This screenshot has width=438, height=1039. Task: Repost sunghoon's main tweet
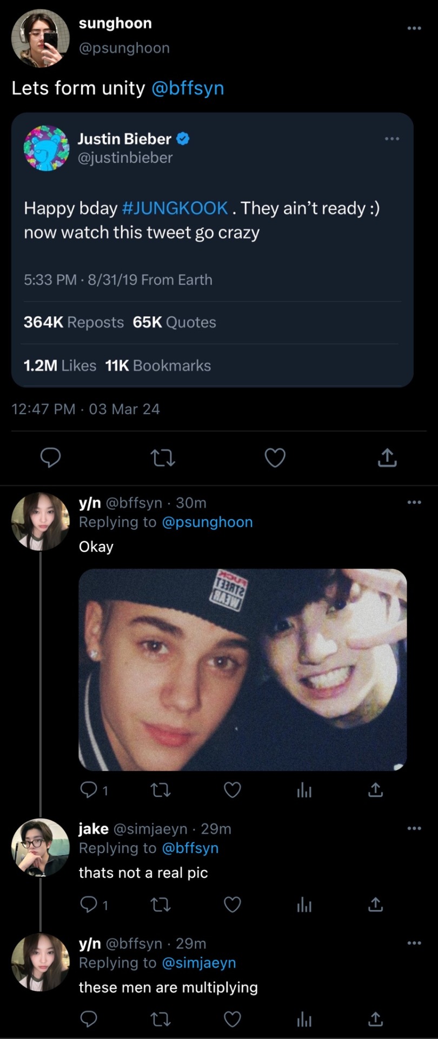coord(162,458)
